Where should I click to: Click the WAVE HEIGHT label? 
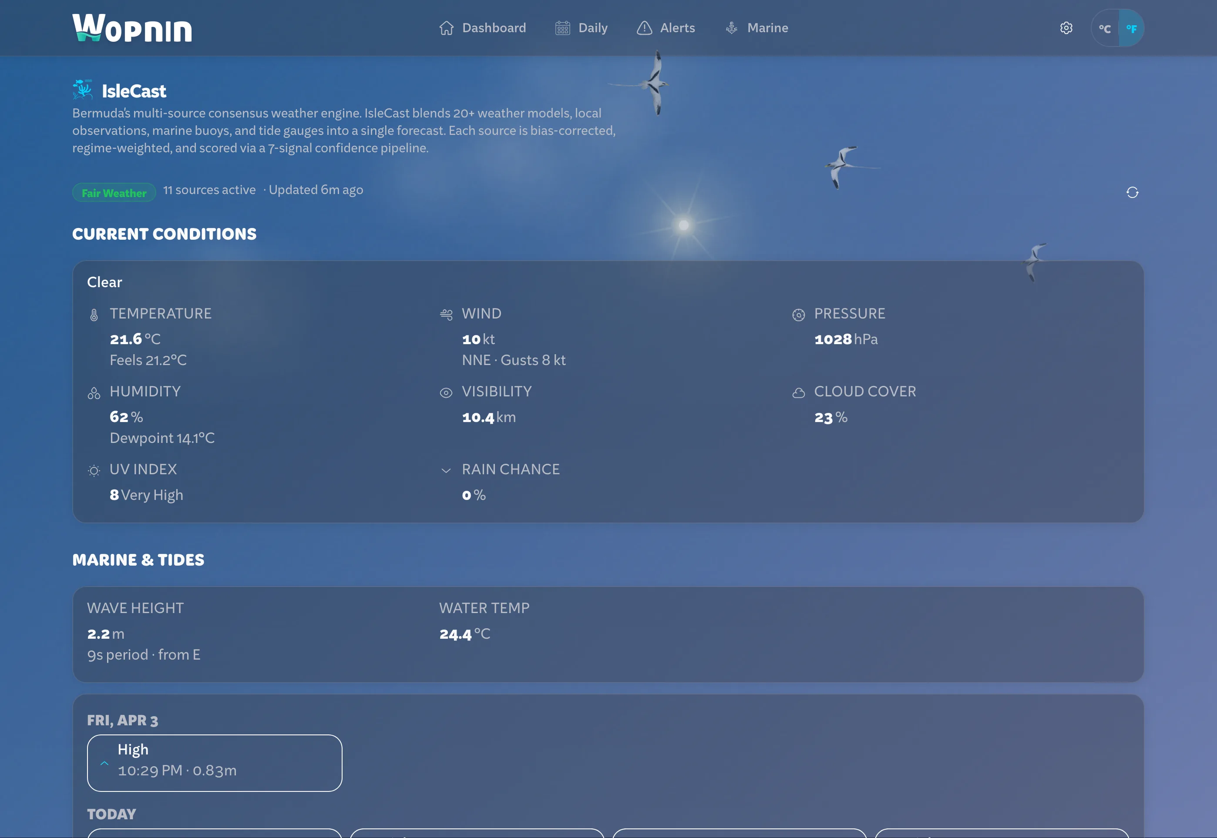(x=135, y=607)
